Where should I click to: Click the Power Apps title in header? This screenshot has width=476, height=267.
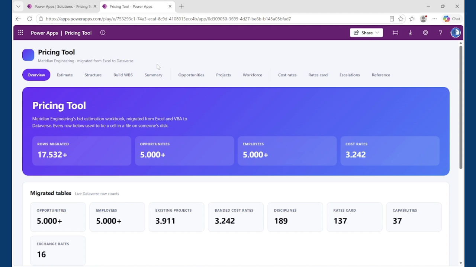click(44, 33)
